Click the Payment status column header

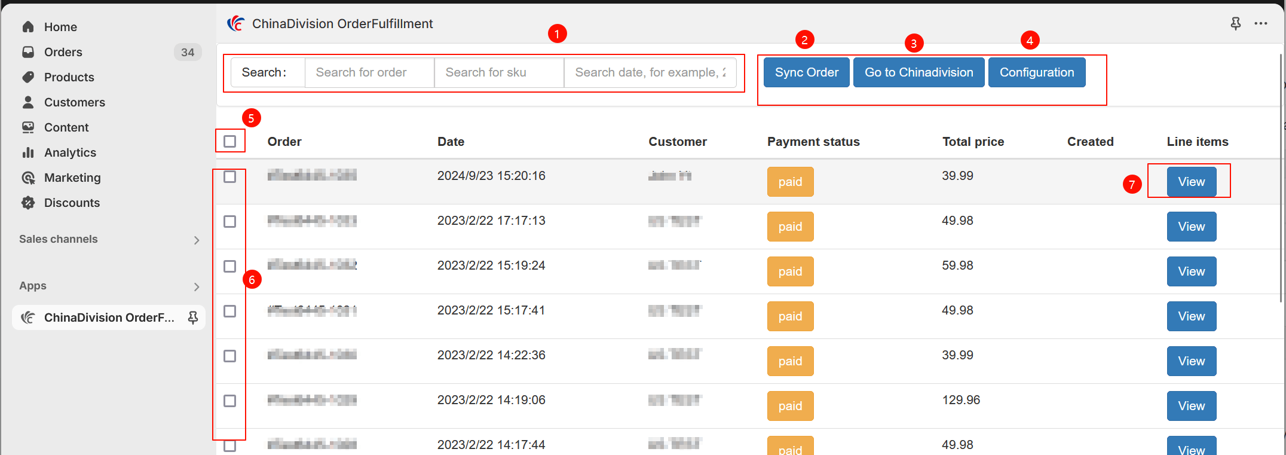(x=813, y=142)
